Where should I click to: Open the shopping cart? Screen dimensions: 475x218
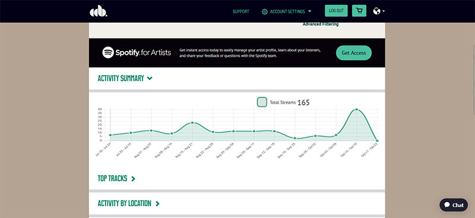coord(359,11)
